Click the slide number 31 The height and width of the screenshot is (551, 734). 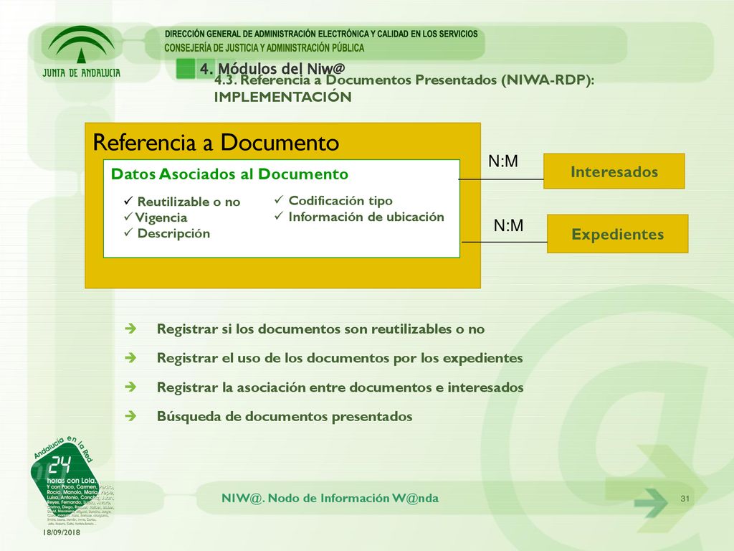(685, 499)
